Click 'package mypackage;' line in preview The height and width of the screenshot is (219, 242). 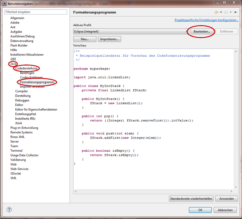click(92, 69)
